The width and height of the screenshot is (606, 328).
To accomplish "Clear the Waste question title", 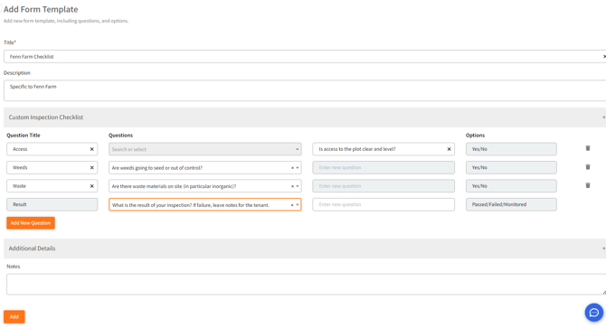I will point(92,186).
